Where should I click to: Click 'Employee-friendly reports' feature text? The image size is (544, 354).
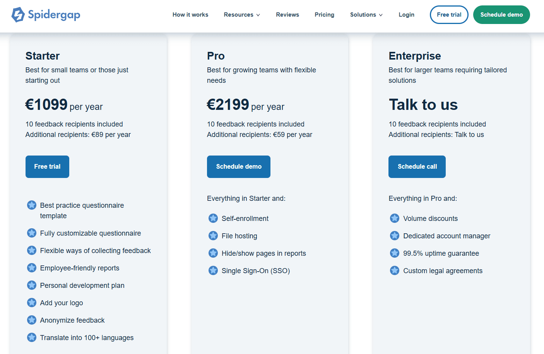point(80,268)
